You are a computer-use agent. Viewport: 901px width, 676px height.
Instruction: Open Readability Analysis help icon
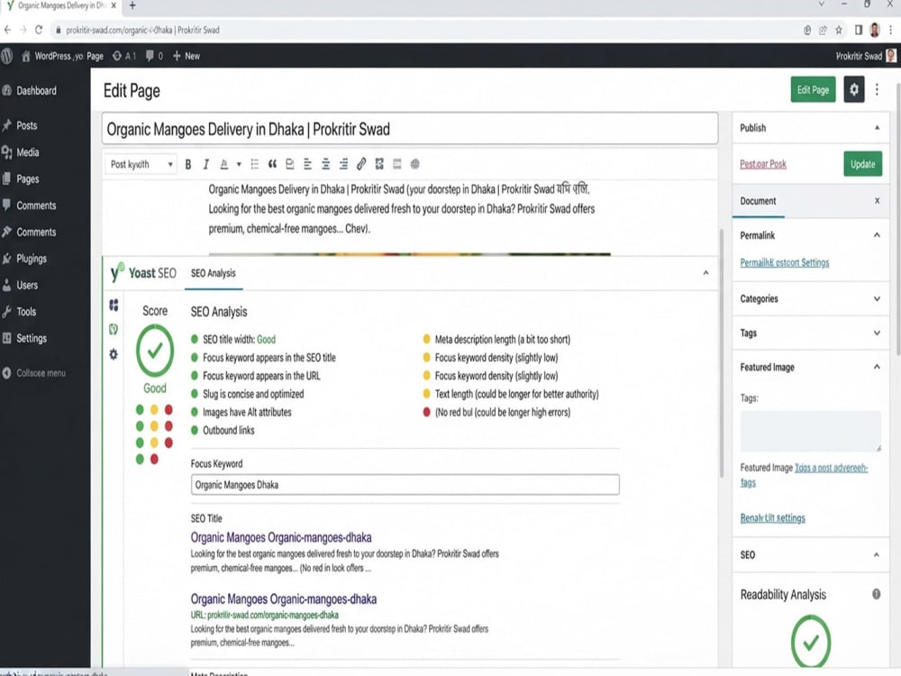[877, 594]
